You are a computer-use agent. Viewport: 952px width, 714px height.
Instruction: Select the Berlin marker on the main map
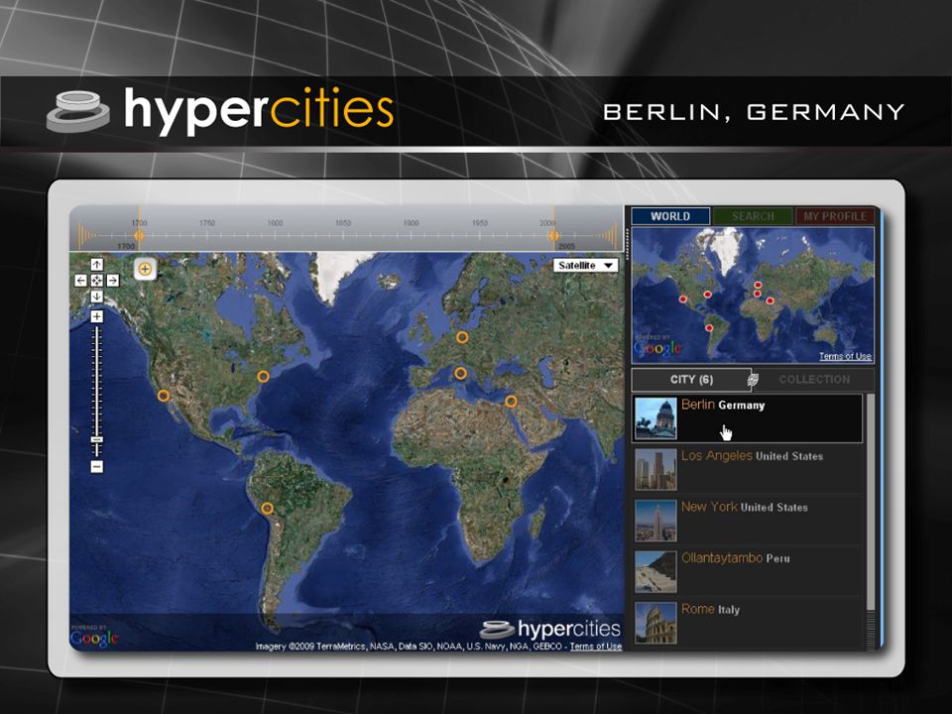pos(463,337)
